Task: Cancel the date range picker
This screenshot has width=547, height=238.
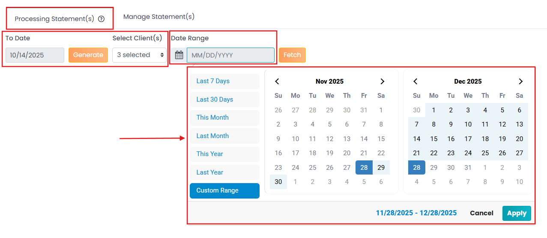Action: [481, 213]
